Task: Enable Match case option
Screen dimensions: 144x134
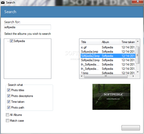Action: (x=7, y=121)
